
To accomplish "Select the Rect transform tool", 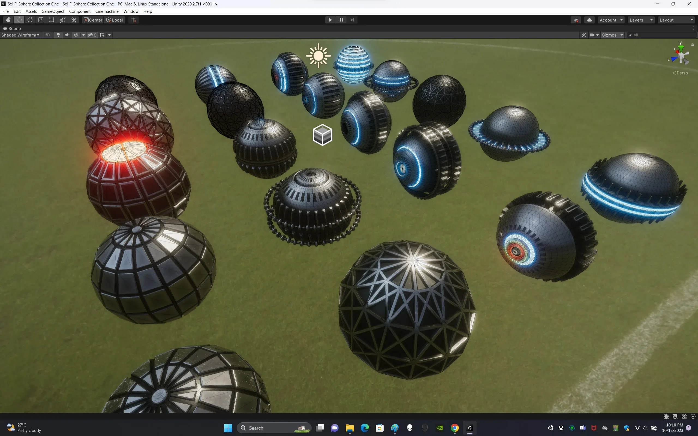I will click(x=52, y=20).
